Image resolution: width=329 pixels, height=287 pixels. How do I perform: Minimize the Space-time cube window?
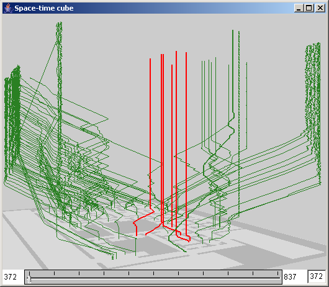tap(299, 8)
